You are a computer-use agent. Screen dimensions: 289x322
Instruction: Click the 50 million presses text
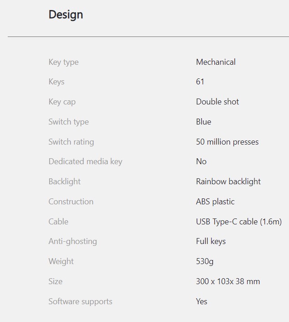pos(227,142)
